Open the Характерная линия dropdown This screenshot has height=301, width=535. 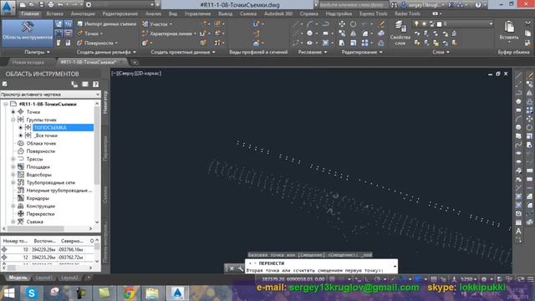[x=169, y=33]
